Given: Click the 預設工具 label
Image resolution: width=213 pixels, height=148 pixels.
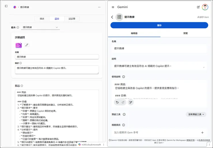Looking at the screenshot, I should click(x=116, y=114).
